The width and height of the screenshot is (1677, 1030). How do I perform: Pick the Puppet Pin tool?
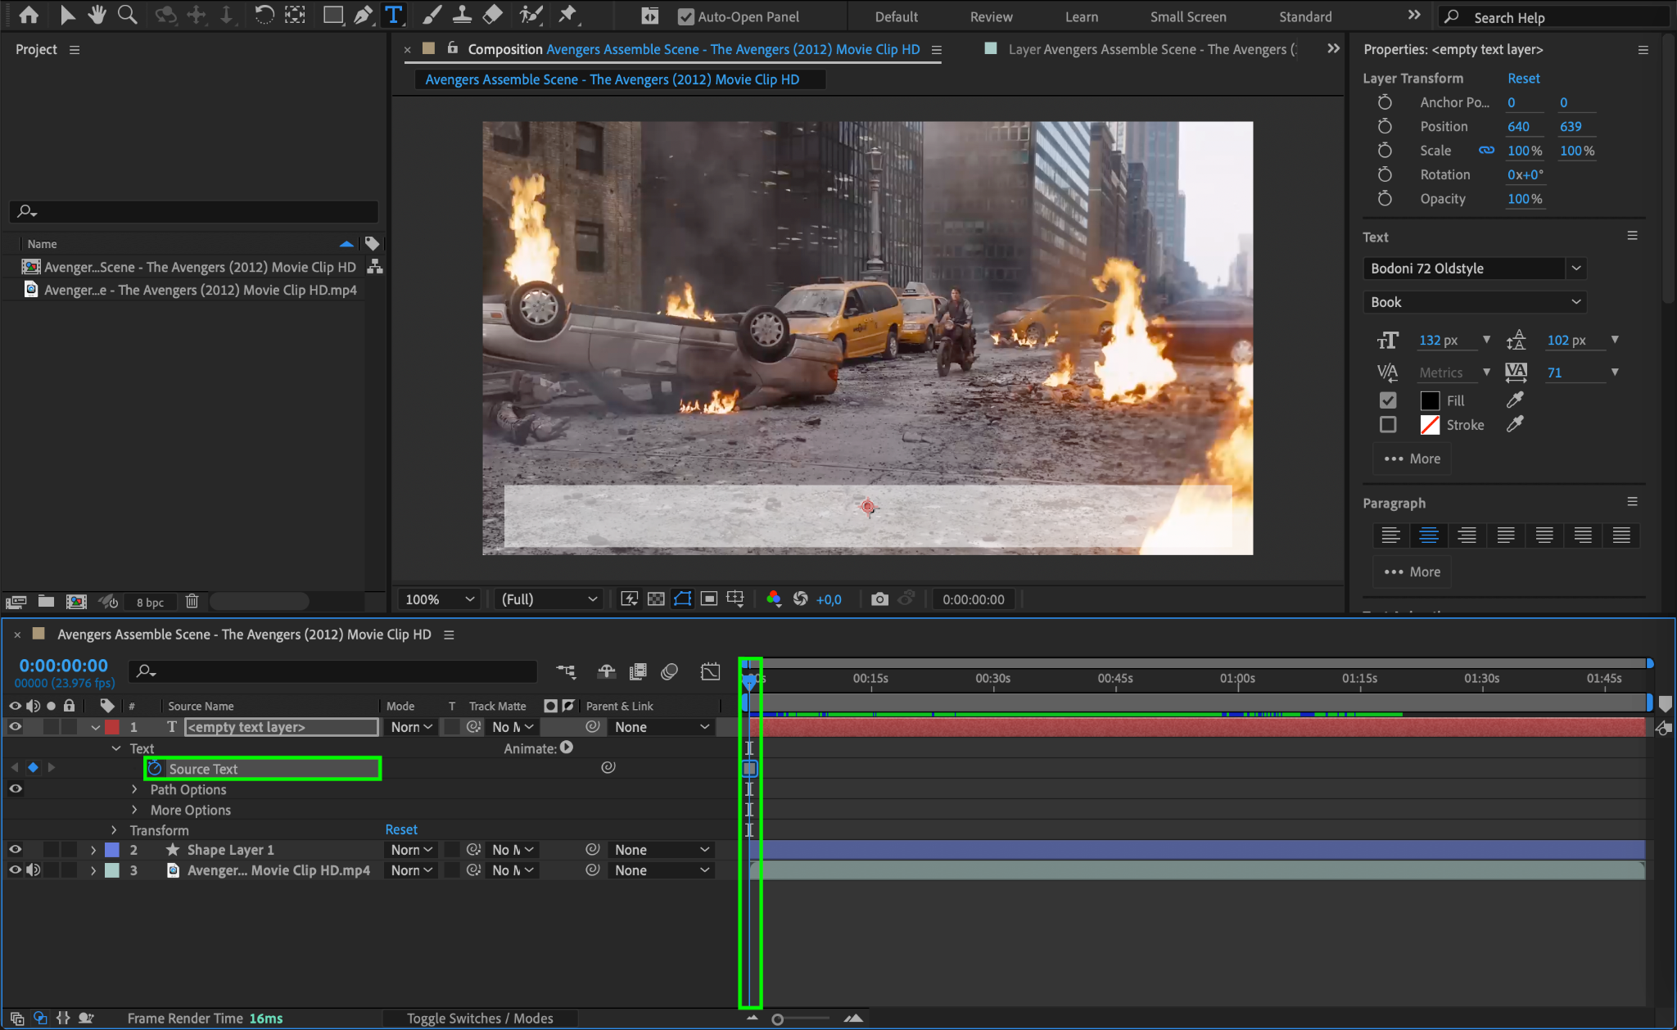tap(567, 15)
